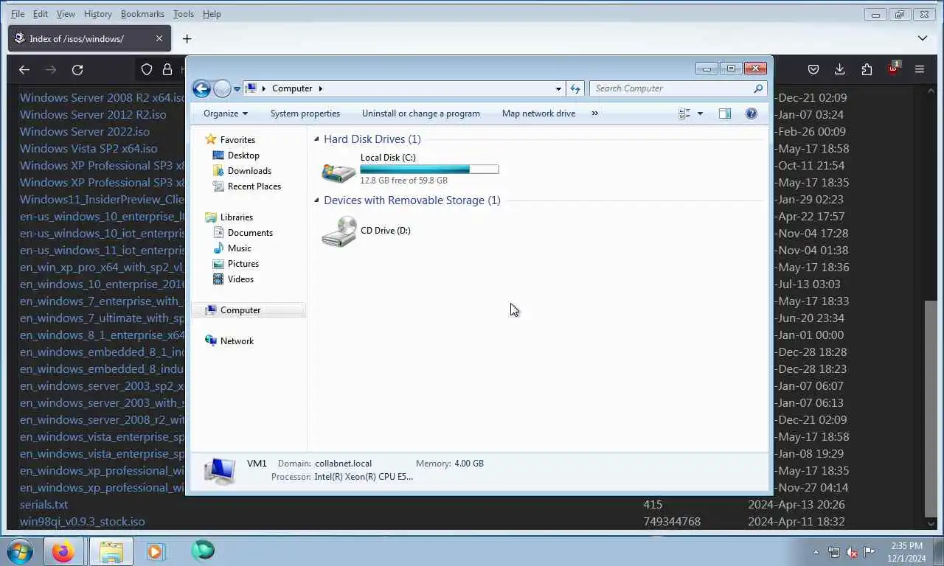Close the Index of /isos/windows/ tab
This screenshot has width=944, height=566.
159,38
